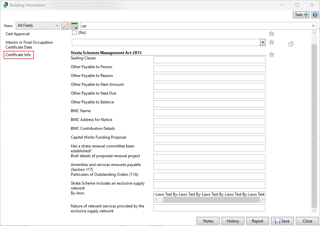Viewport: 320px width, 226px height.
Task: Click the Task add button
Action: [301, 15]
